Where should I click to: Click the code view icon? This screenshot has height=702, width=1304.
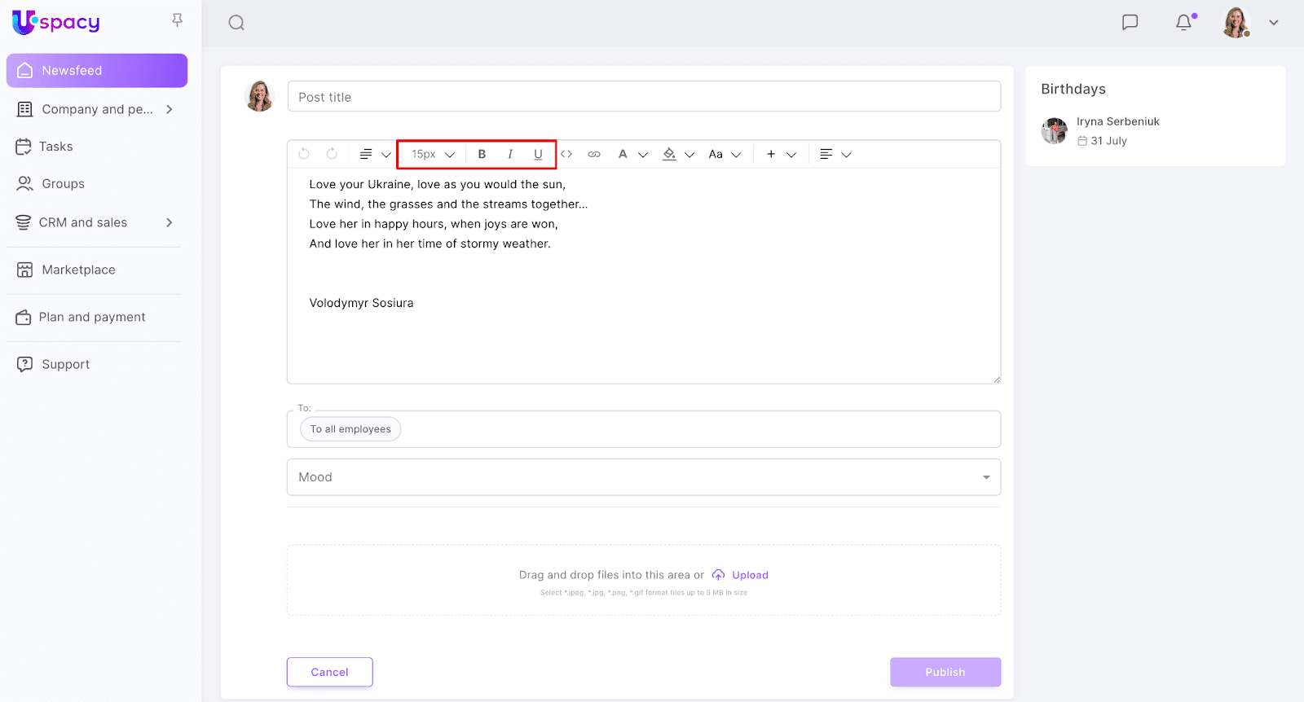(x=566, y=154)
